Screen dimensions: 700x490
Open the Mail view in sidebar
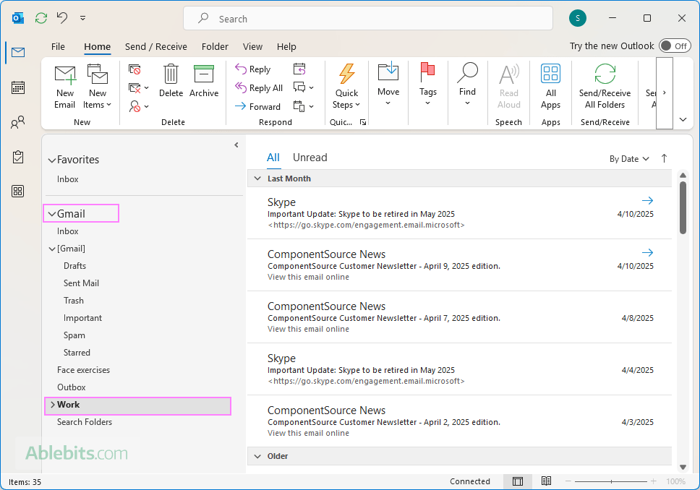[x=18, y=53]
